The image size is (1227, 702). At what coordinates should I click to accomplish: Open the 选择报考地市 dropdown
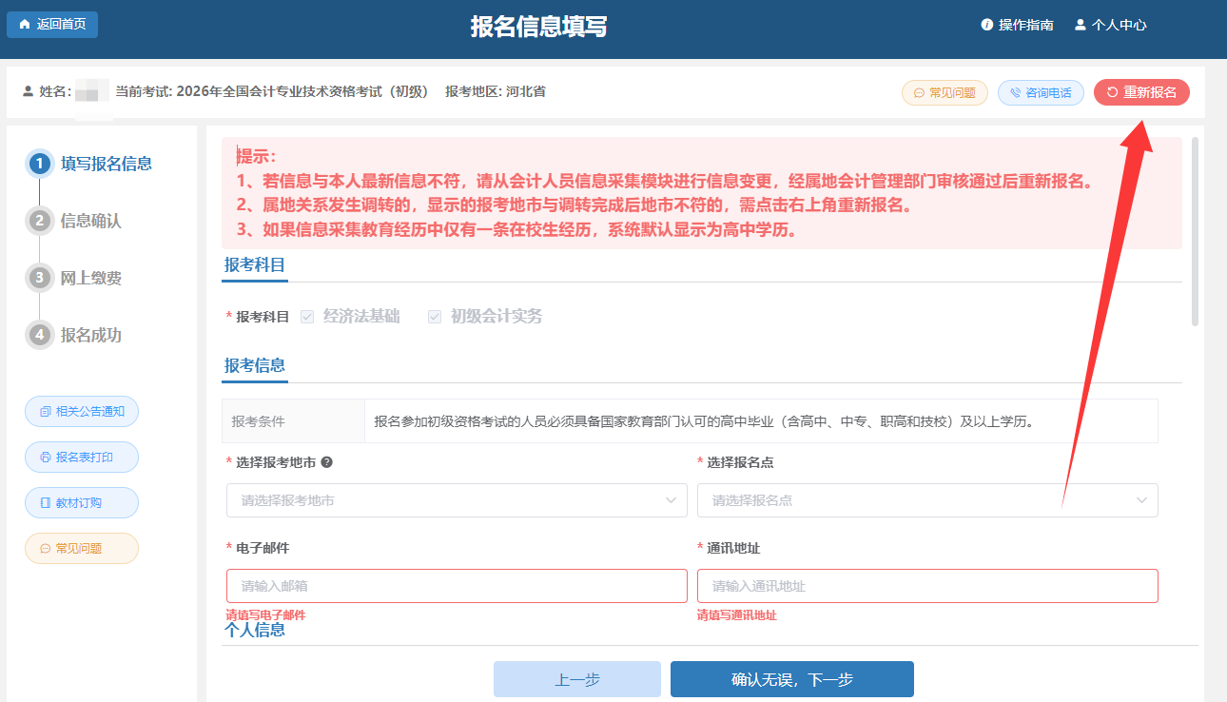tap(457, 500)
